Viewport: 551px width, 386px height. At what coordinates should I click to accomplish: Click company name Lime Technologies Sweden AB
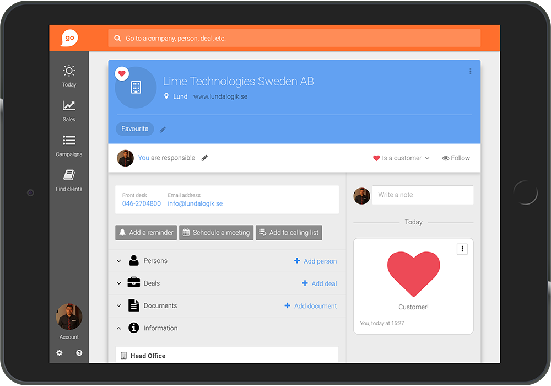pyautogui.click(x=238, y=81)
